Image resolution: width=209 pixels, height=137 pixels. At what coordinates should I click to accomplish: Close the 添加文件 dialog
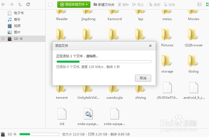[150, 46]
